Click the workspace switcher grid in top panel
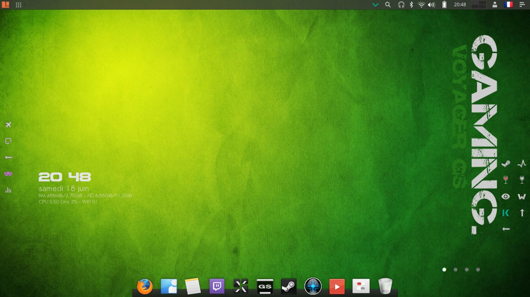Image resolution: width=530 pixels, height=297 pixels. point(478,5)
